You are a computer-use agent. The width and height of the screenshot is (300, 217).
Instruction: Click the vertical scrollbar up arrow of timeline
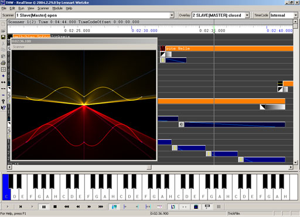295,22
